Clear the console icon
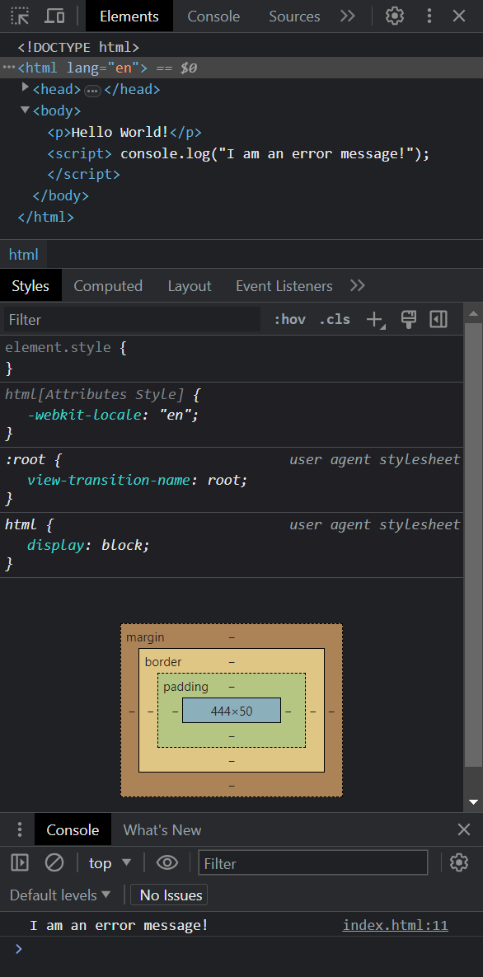Image resolution: width=483 pixels, height=977 pixels. click(54, 863)
